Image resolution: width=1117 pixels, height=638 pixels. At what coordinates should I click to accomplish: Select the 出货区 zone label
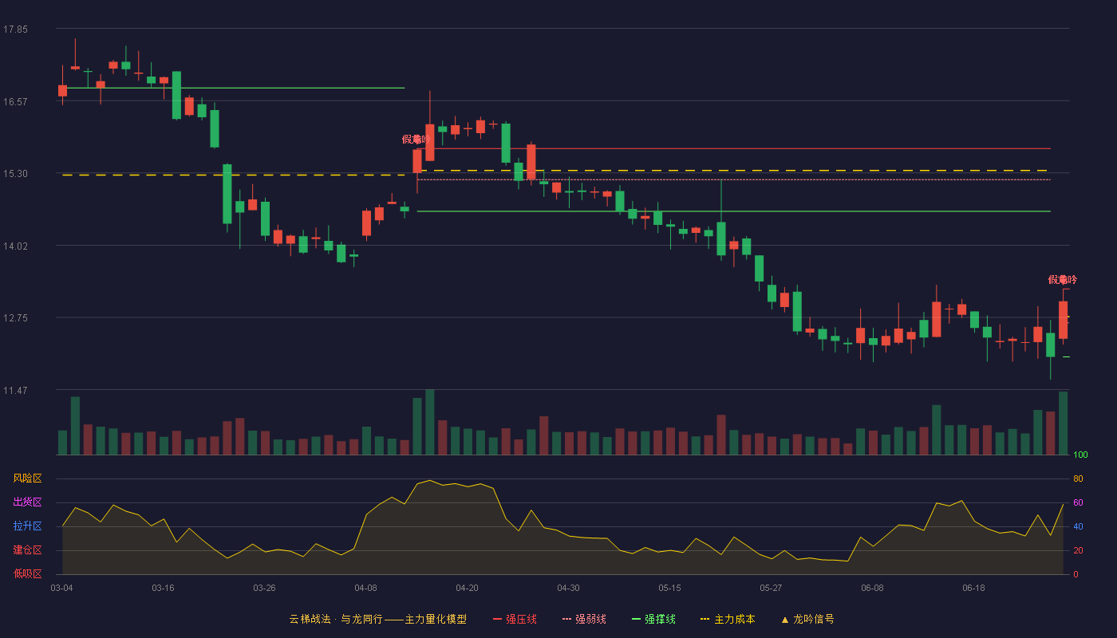pyautogui.click(x=27, y=502)
